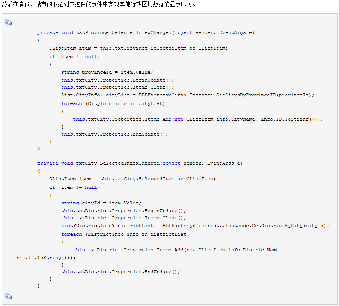This screenshot has width=340, height=306.
Task: Click 'foreach (DistrictInfo info in districtList)' line
Action: (x=125, y=234)
